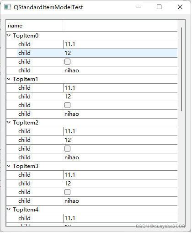Viewport: 192px width, 233px height.
Task: Select 'child' label next to TopItem0's nihao
Action: 24,70
